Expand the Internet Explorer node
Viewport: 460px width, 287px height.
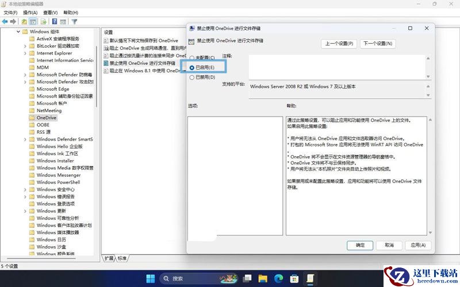coord(25,53)
